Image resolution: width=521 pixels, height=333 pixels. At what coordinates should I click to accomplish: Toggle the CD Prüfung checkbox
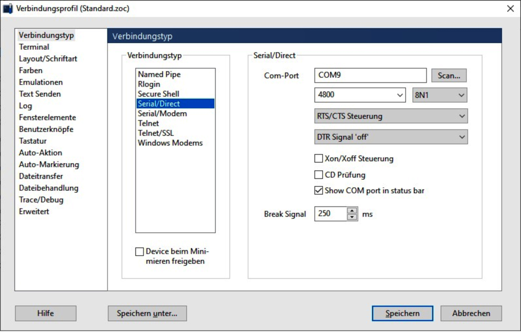click(319, 175)
